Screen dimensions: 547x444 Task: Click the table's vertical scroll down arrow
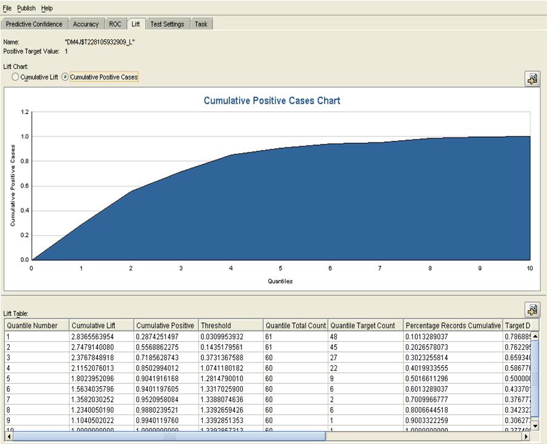(x=535, y=426)
